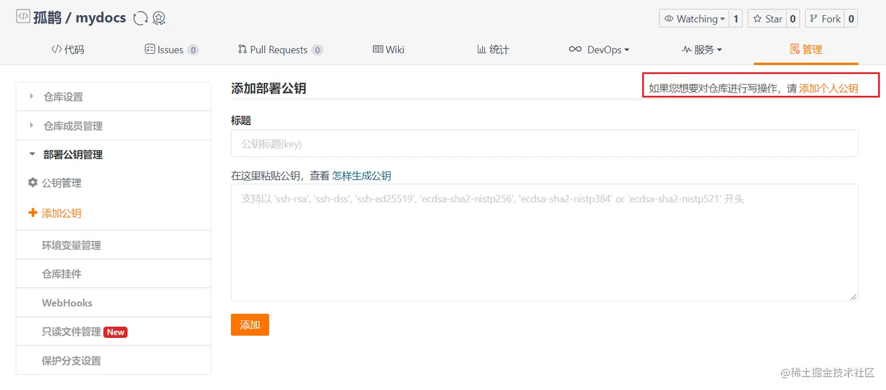Click the Watching count 1
This screenshot has height=390, width=886.
[736, 19]
